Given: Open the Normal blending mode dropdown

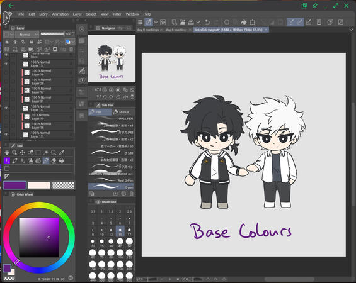Looking at the screenshot, I should 27,35.
